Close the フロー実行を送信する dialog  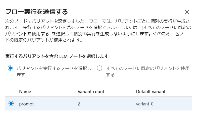[187, 12]
